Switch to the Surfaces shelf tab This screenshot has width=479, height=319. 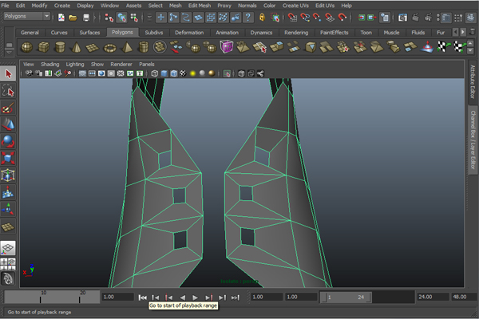pos(89,33)
